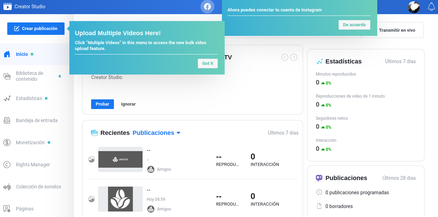Go to next card with right arrow
438x217 pixels.
[294, 57]
